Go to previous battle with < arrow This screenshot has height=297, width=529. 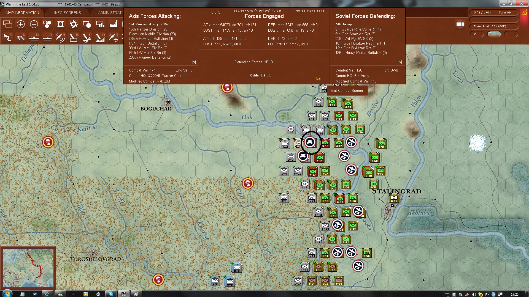click(x=204, y=12)
